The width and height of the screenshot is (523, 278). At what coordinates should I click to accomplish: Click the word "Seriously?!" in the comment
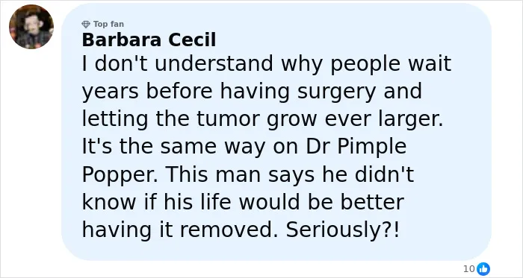[x=342, y=230]
